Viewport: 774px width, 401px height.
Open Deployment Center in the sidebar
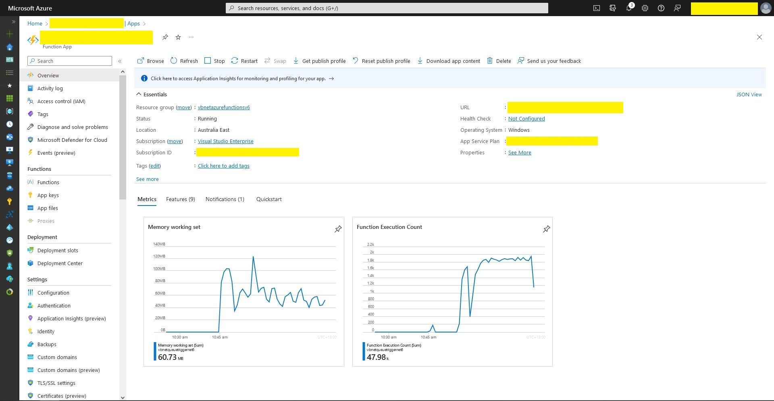60,263
